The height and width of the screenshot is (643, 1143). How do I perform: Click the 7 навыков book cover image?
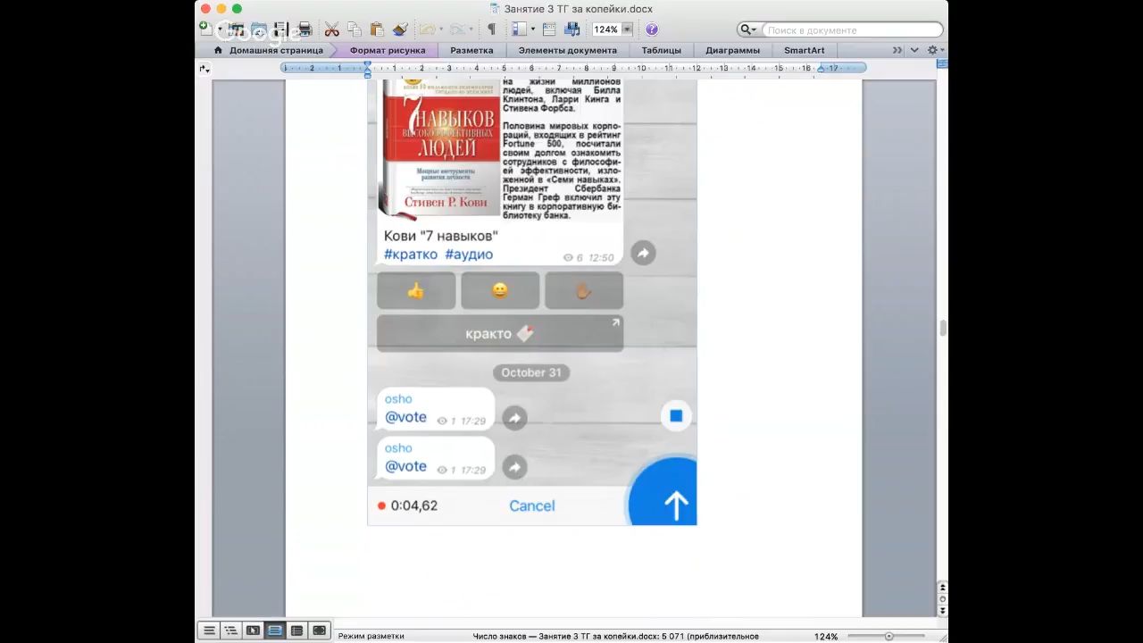click(439, 148)
